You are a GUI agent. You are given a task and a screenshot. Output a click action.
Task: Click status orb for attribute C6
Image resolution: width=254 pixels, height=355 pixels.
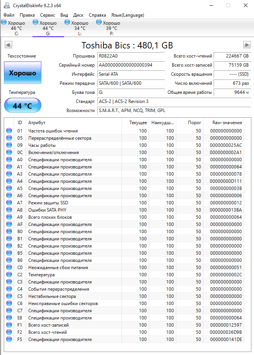coord(9,304)
